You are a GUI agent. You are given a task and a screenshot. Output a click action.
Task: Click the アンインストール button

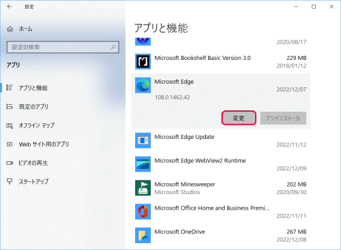tap(283, 118)
